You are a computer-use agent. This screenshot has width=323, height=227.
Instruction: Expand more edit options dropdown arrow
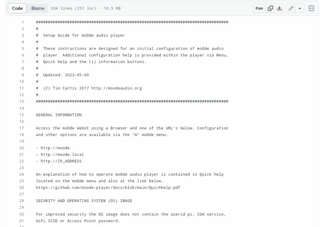coord(300,8)
